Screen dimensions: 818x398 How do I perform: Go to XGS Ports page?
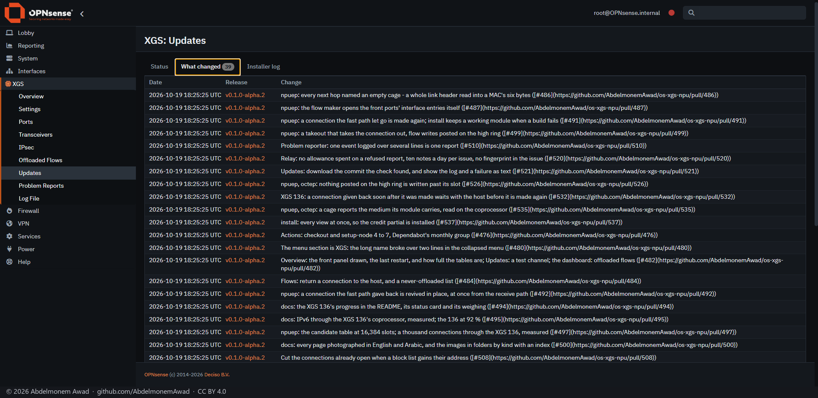[x=69, y=122]
